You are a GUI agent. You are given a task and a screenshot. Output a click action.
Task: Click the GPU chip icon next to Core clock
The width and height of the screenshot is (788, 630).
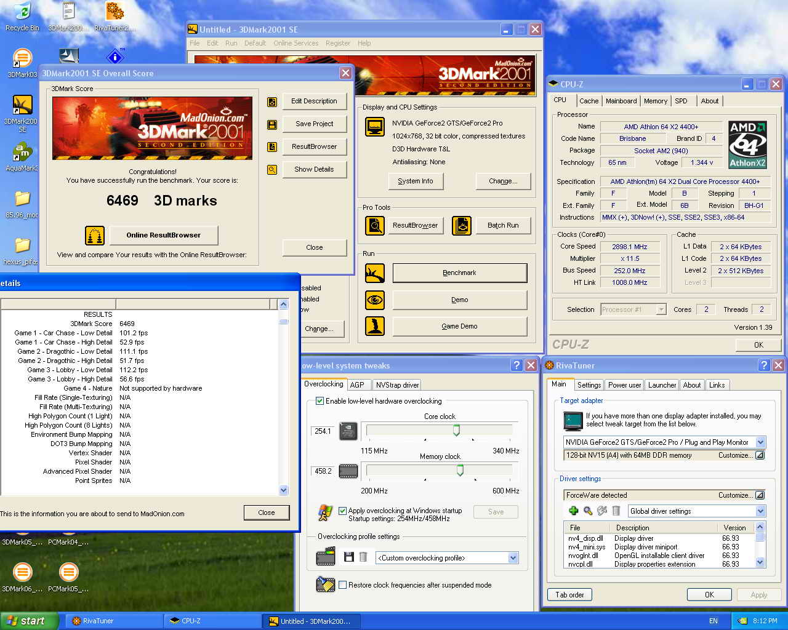pyautogui.click(x=348, y=431)
